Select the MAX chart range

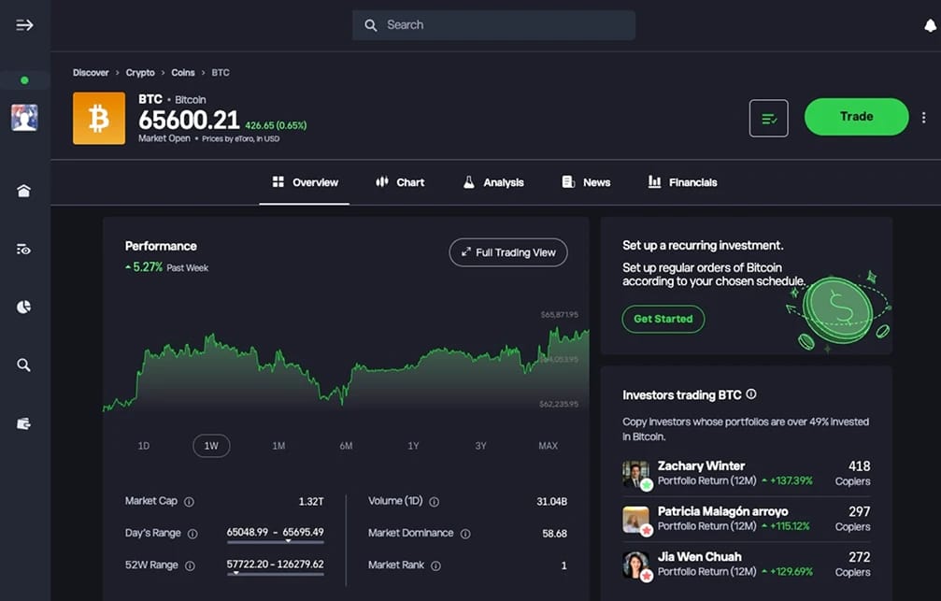pos(548,446)
